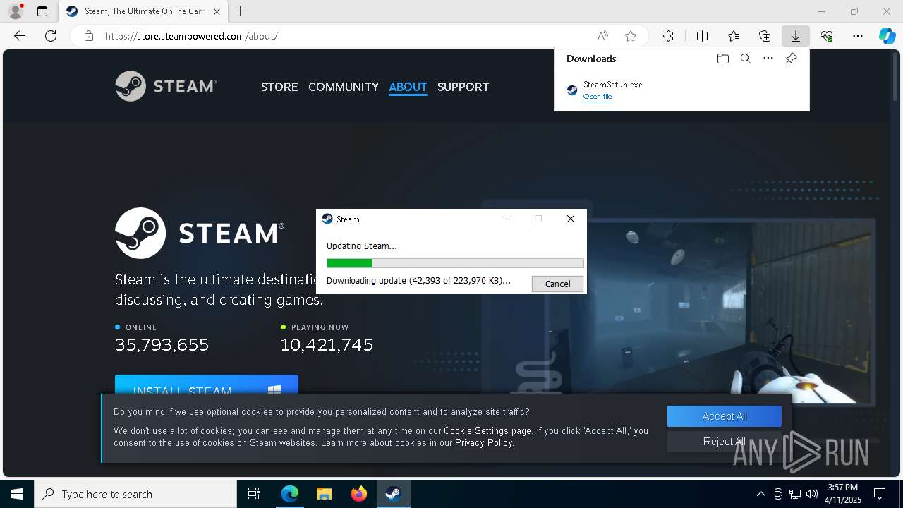Viewport: 903px width, 508px height.
Task: Refresh the current page
Action: point(51,36)
